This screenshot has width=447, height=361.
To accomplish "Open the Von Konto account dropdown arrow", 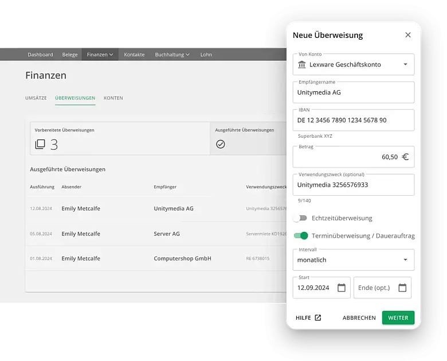I will click(x=405, y=64).
